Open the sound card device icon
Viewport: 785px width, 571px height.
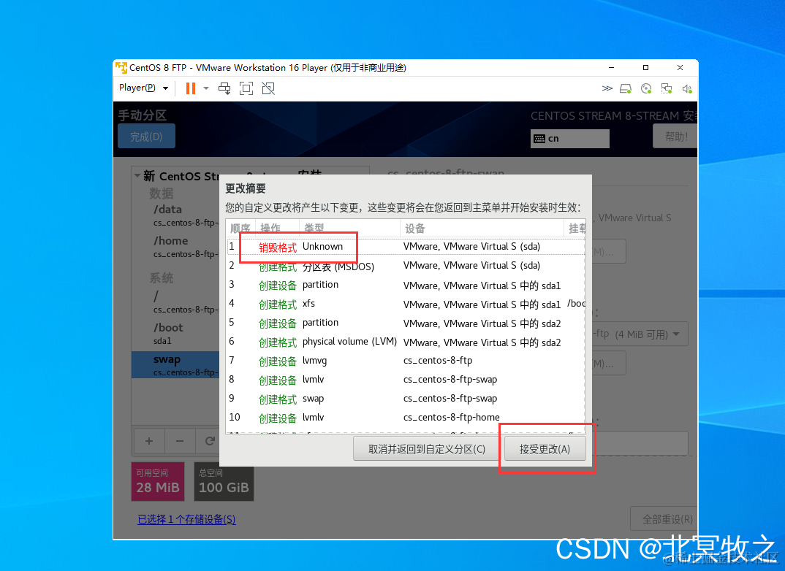tap(686, 88)
